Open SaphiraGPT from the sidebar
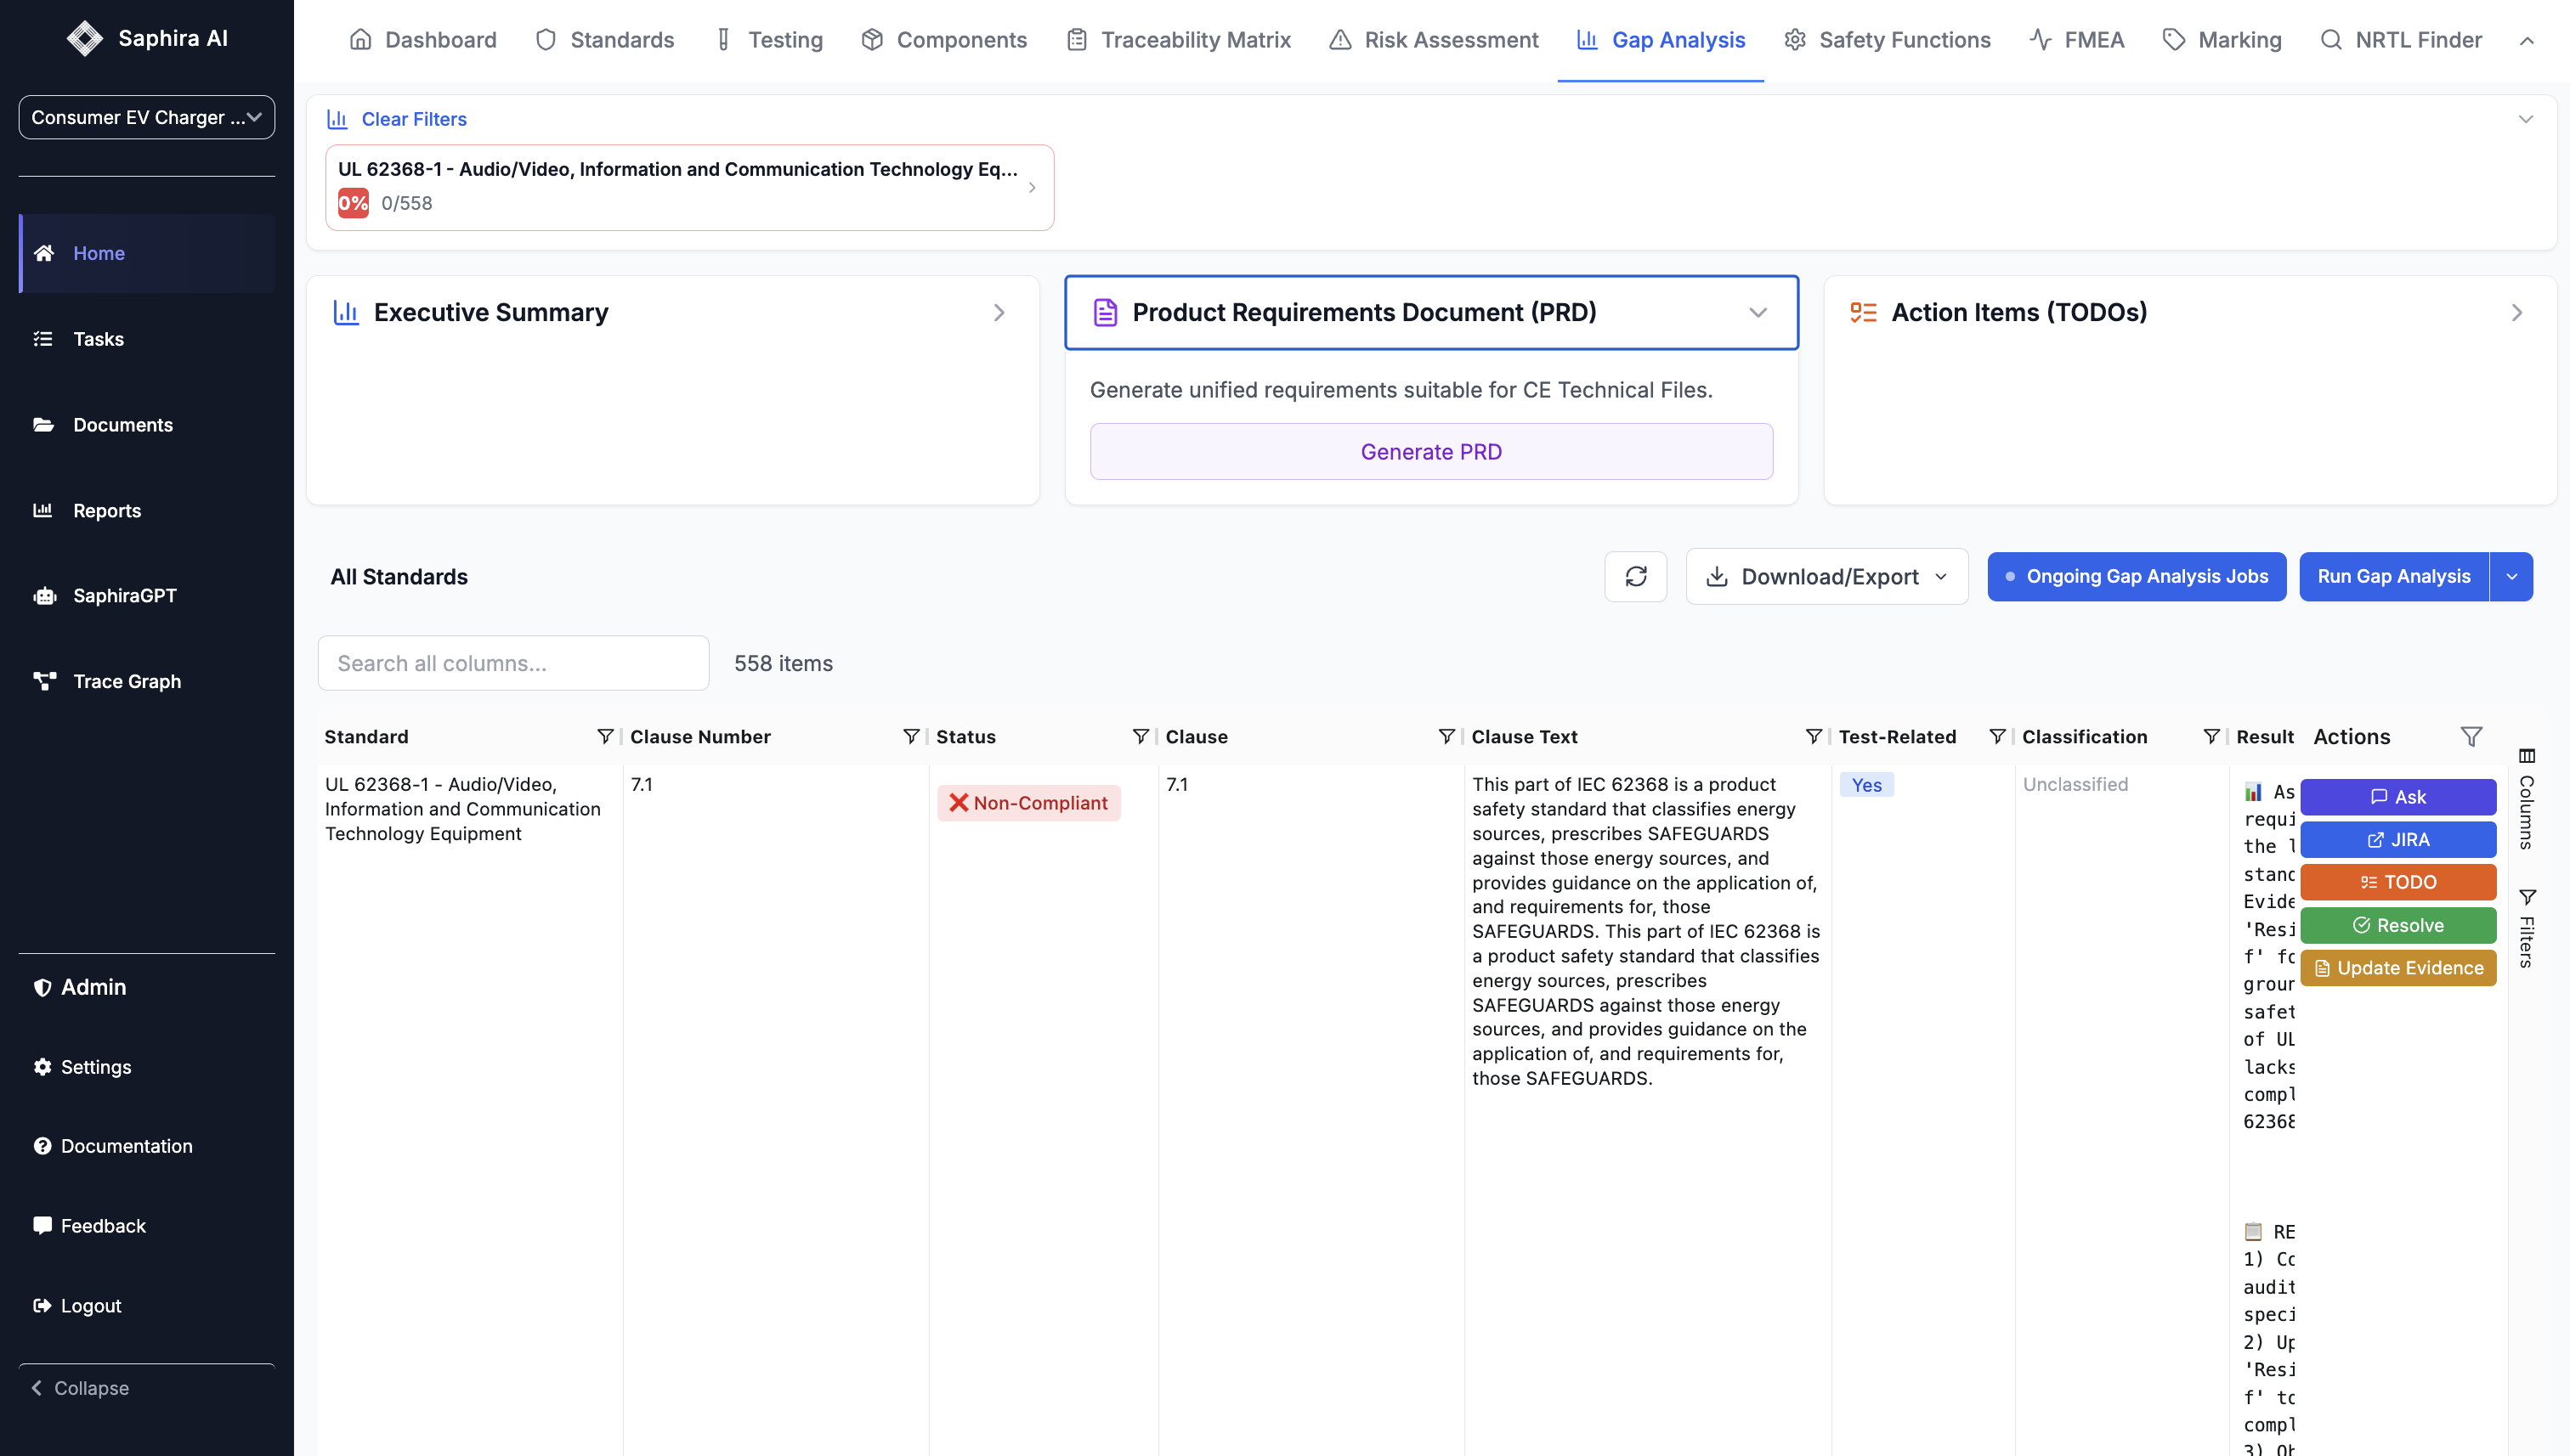 point(124,595)
